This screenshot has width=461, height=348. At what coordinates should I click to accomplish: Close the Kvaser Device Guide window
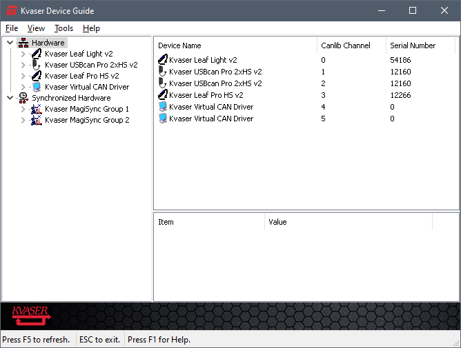coord(444,10)
